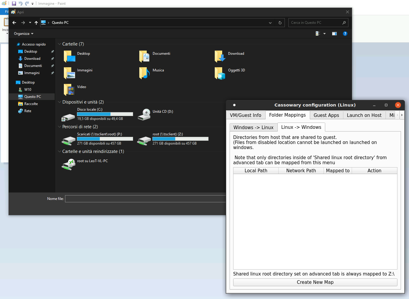This screenshot has width=409, height=299.
Task: Click "19,5 GB disponibili su 49,4 GB" text
Action: point(100,119)
